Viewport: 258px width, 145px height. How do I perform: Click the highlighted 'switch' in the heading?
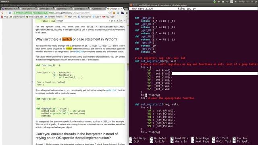[67, 39]
